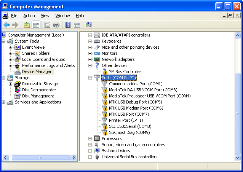This screenshot has height=172, width=243.
Task: Open Help using the question mark icon
Action: pyautogui.click(x=68, y=25)
